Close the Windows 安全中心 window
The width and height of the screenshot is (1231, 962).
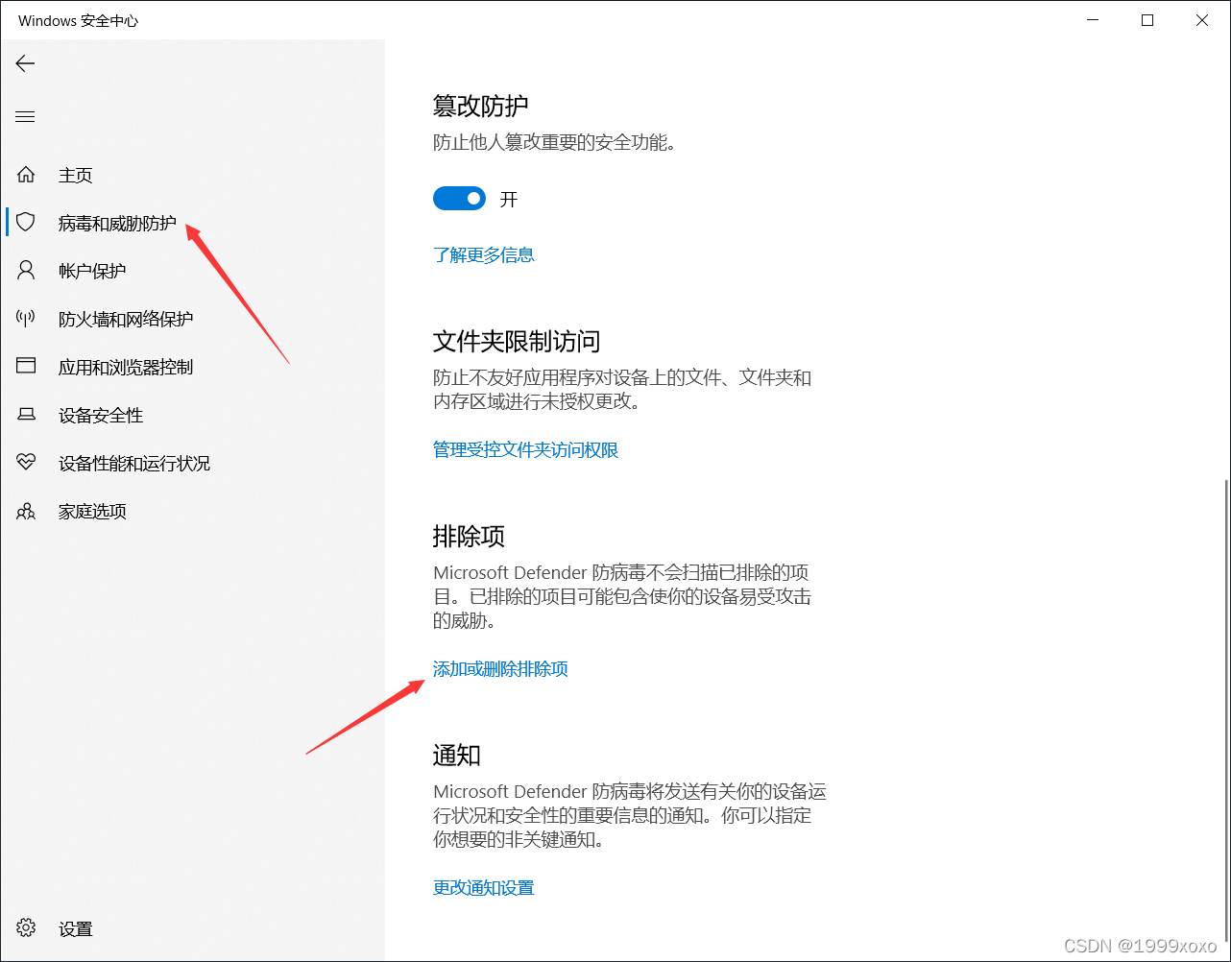[1202, 20]
